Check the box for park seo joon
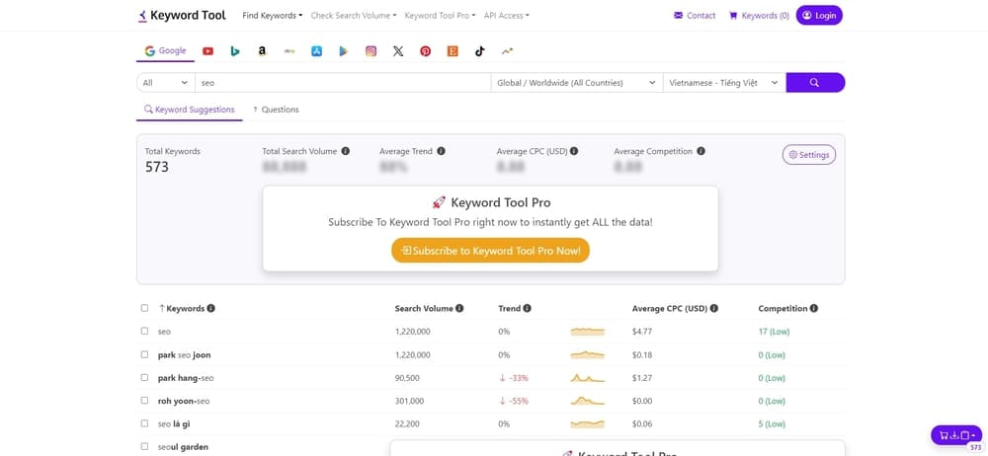The image size is (988, 456). pyautogui.click(x=145, y=354)
